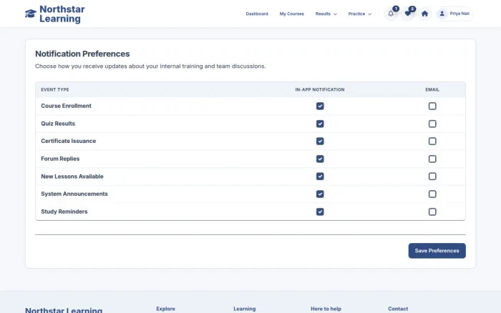This screenshot has height=313, width=501.
Task: Enable email for Course Enrollment
Action: (x=432, y=106)
